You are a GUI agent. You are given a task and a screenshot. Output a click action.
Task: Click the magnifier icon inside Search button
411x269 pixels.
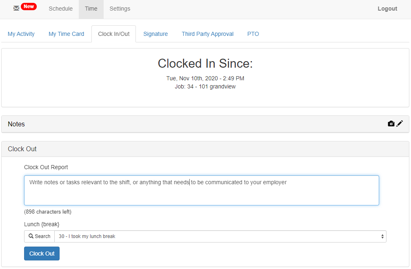coord(31,236)
